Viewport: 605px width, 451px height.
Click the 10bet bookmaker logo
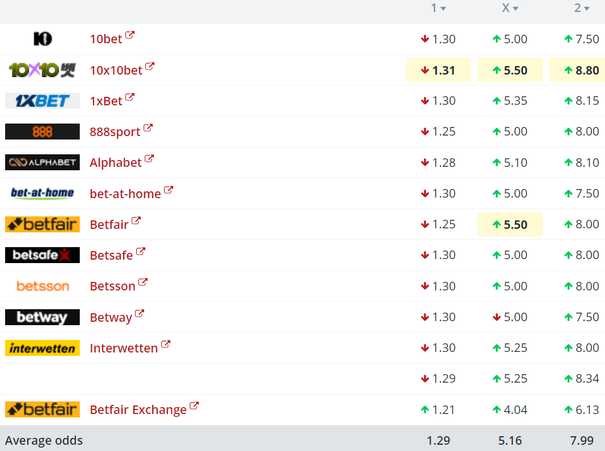click(x=42, y=39)
